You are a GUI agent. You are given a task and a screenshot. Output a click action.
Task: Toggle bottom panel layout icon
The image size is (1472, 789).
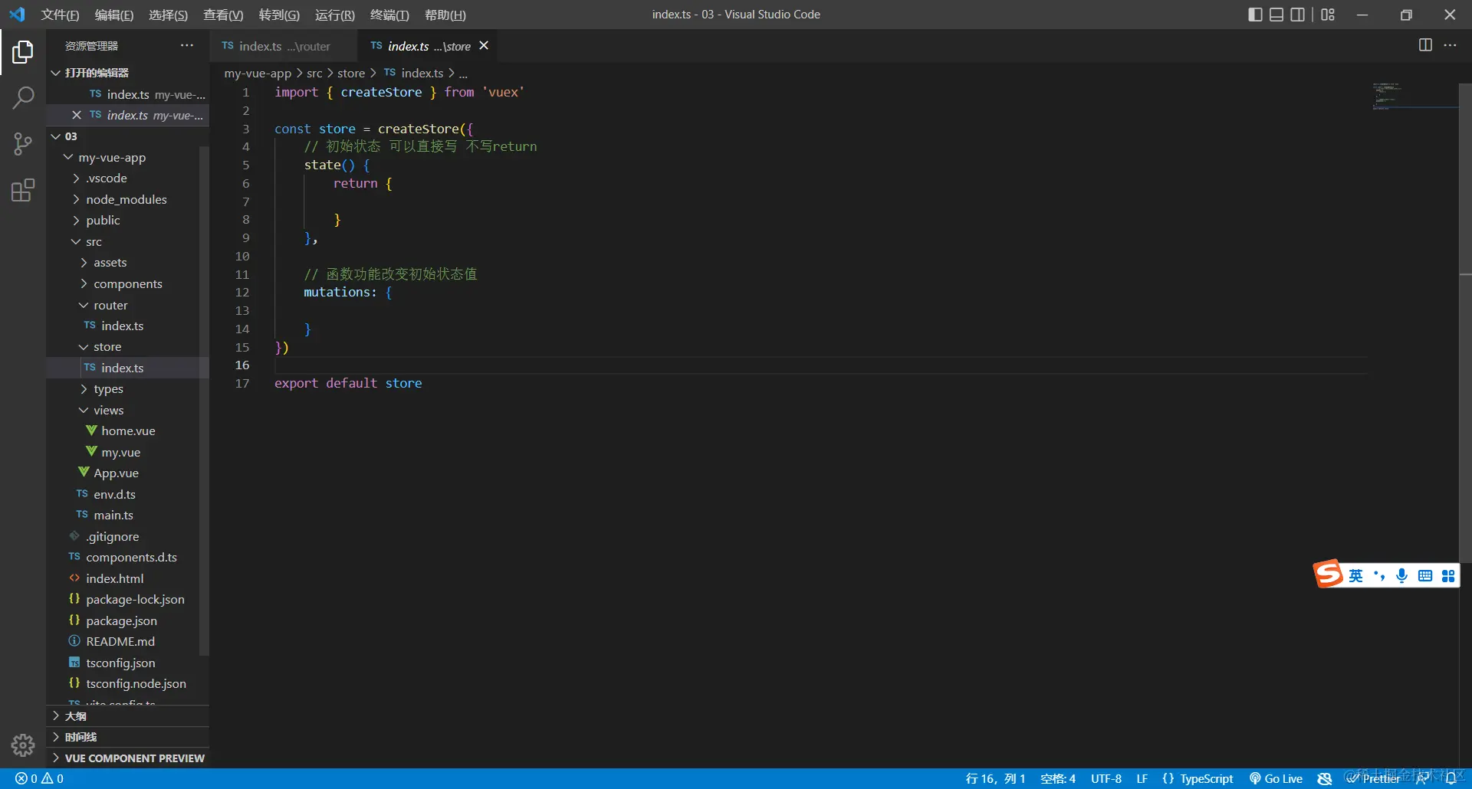coord(1276,15)
